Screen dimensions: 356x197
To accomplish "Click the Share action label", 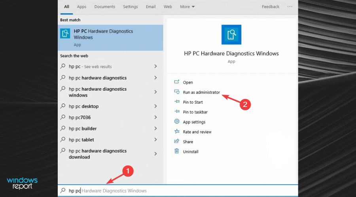I will tap(188, 142).
